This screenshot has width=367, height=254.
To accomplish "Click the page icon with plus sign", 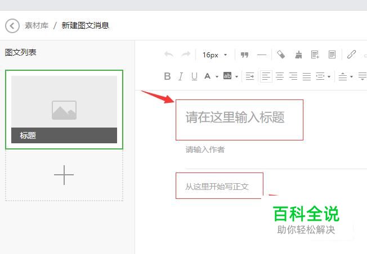I will click(315, 55).
